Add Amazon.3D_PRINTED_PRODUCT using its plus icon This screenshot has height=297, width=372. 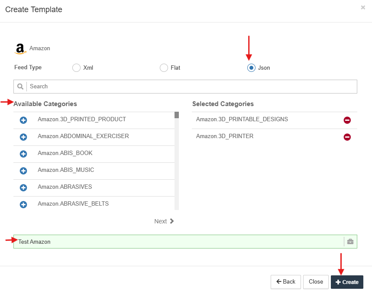[x=23, y=120]
